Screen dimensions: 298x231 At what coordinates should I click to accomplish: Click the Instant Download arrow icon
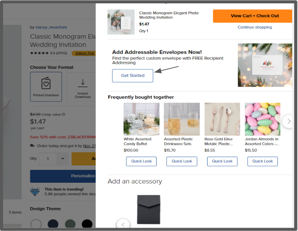tap(82, 83)
